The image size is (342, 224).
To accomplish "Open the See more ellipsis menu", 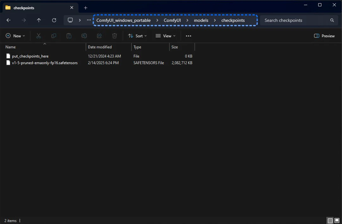I will [188, 36].
